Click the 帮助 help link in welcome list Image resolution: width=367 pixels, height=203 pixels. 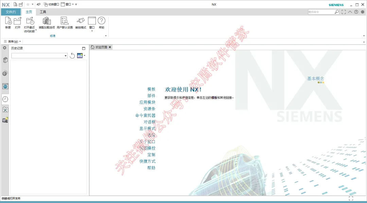(151, 168)
